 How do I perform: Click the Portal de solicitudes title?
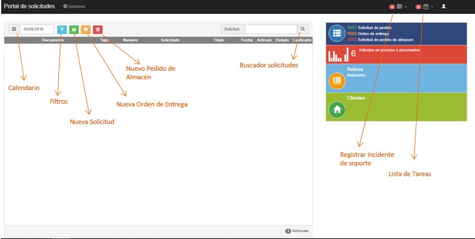[x=30, y=6]
